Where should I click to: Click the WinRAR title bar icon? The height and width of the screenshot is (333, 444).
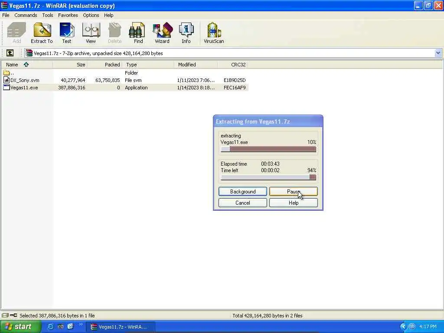tap(4, 5)
